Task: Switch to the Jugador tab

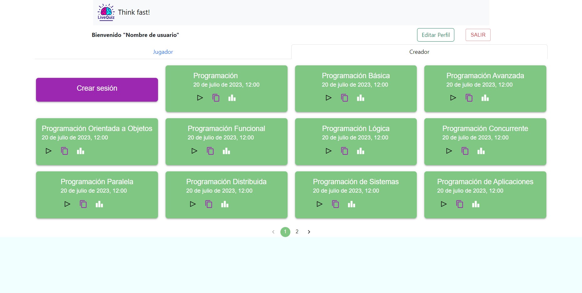Action: [163, 52]
